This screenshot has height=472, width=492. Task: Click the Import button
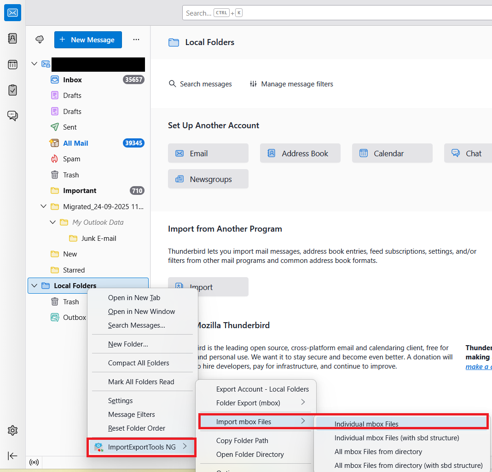click(208, 287)
